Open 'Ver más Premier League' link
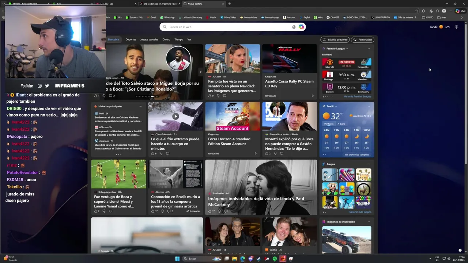 357,96
